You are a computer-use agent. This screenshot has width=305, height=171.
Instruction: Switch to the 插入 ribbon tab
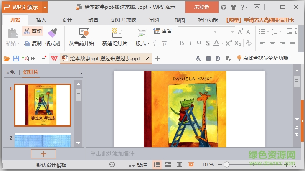pyautogui.click(x=41, y=20)
